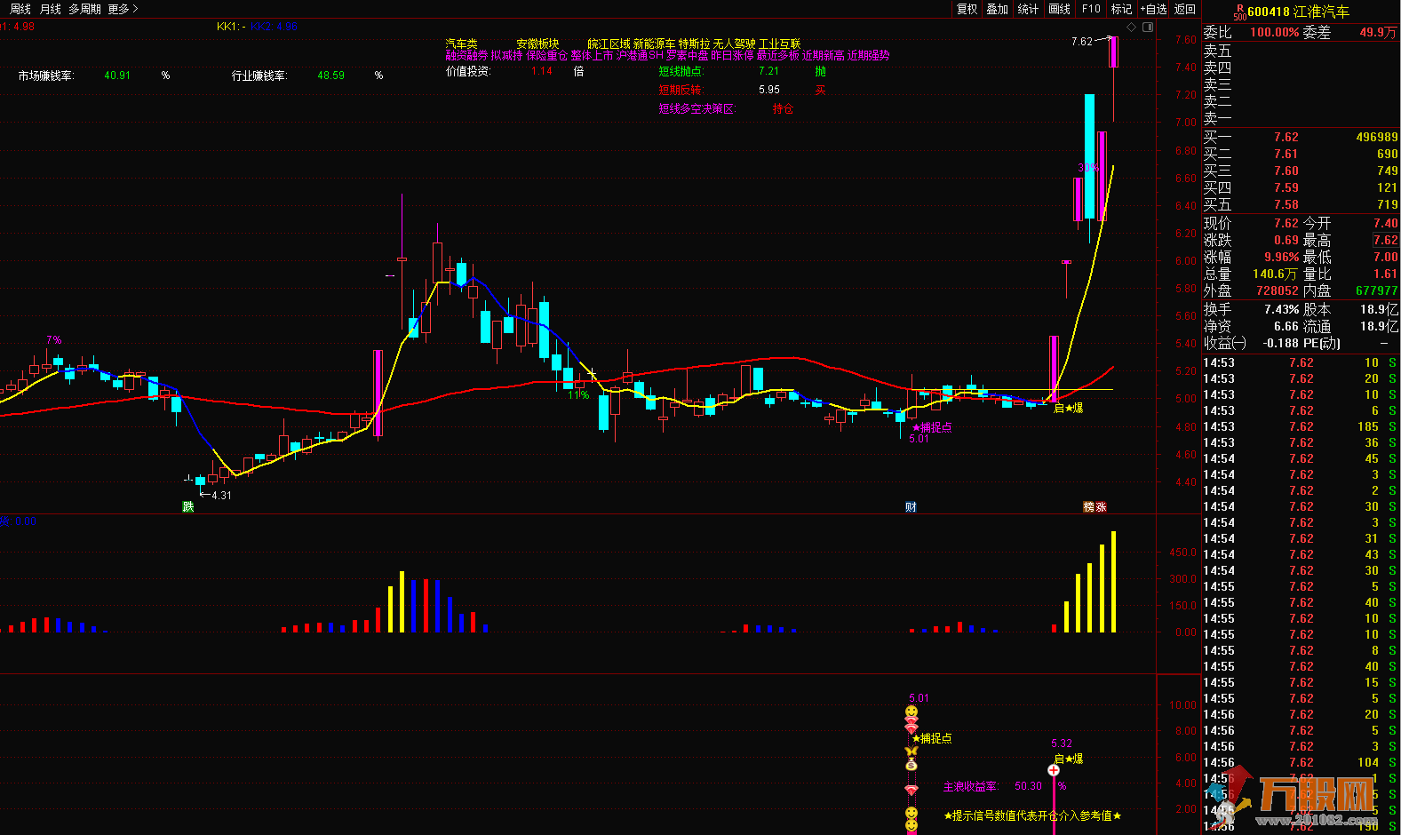Open the 多周期 multi-period view
Image resolution: width=1401 pixels, height=835 pixels.
pyautogui.click(x=85, y=9)
